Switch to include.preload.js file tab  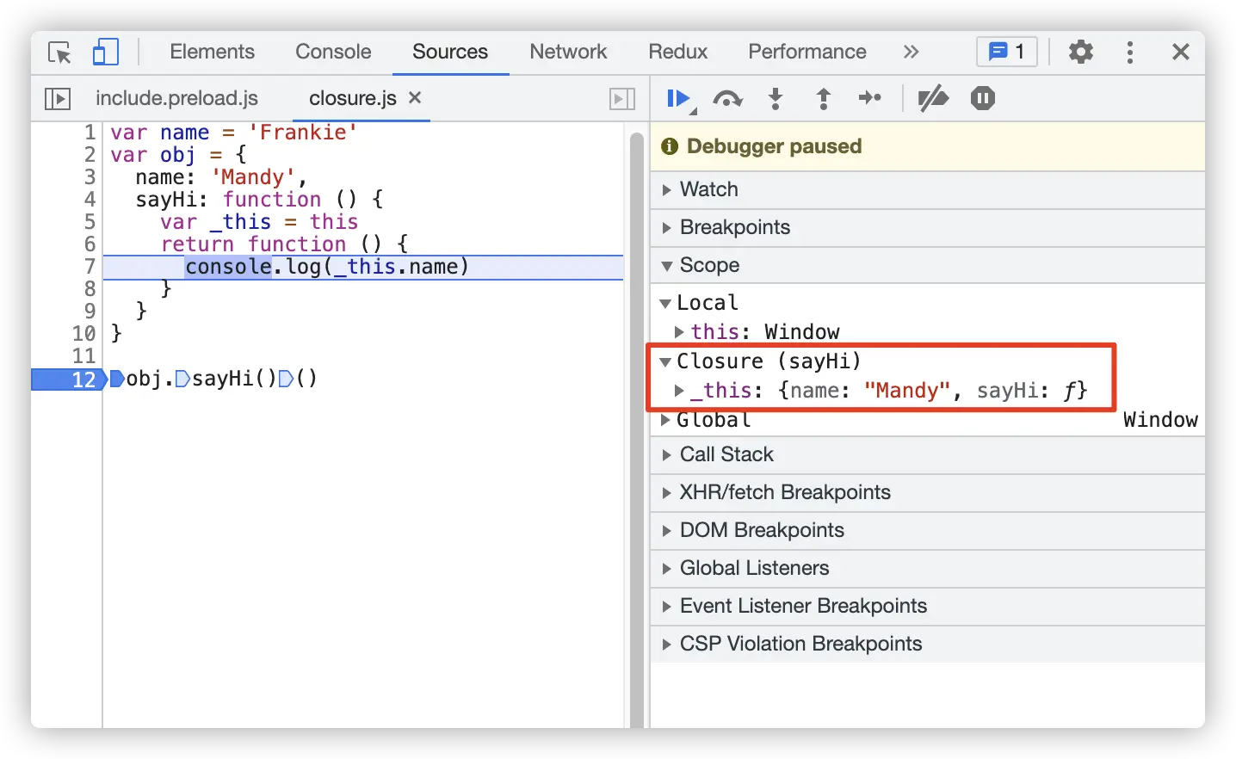pos(176,98)
